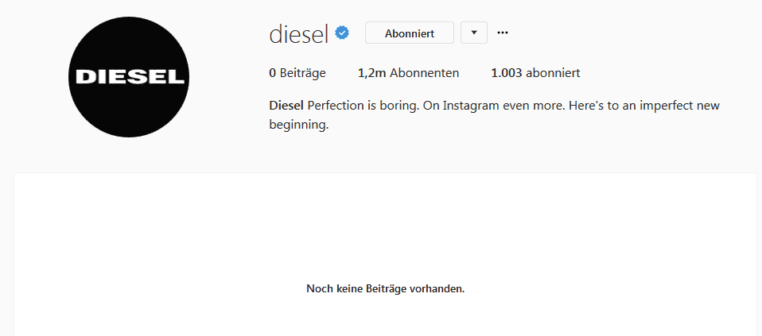Select the diesel username heading
The width and height of the screenshot is (762, 336).
(x=299, y=34)
